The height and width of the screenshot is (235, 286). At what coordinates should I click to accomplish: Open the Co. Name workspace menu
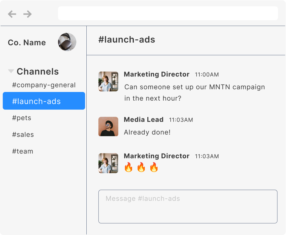(x=27, y=43)
